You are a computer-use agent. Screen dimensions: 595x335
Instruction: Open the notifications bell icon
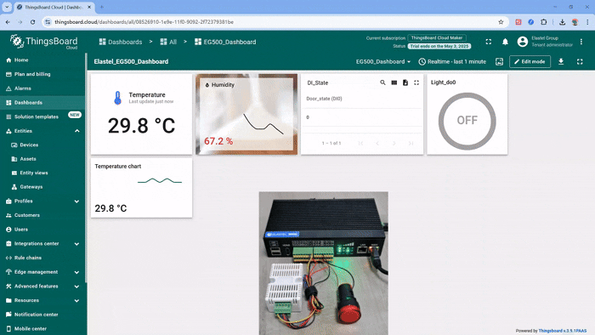tap(505, 42)
